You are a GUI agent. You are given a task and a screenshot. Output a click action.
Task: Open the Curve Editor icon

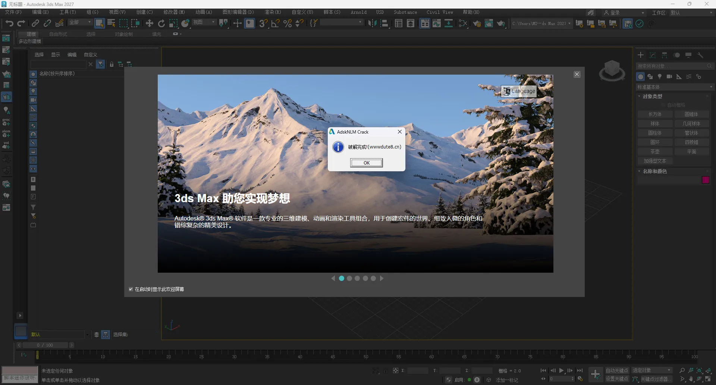(x=437, y=24)
